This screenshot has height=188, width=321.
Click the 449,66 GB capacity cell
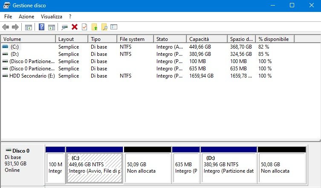coord(200,47)
